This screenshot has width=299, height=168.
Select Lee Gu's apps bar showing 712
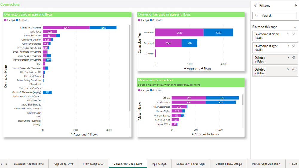pos(188,98)
